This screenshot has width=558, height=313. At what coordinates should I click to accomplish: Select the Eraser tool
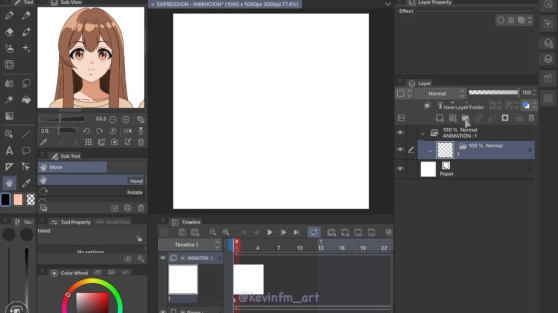click(9, 32)
